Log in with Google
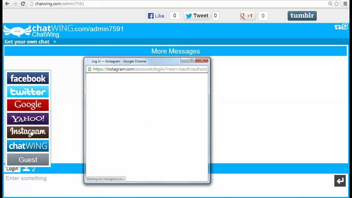The height and width of the screenshot is (198, 352). [28, 105]
